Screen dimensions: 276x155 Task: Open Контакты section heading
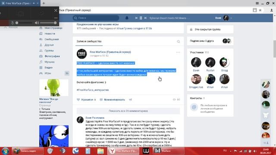196,98
